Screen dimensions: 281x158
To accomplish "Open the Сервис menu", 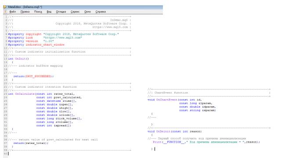I will point(75,12).
